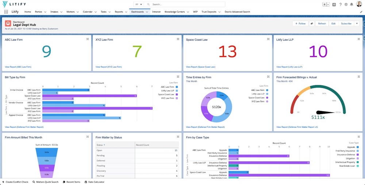This screenshot has width=365, height=185.
Task: Expand the Firm Matter by Status table
Action: click(x=178, y=137)
